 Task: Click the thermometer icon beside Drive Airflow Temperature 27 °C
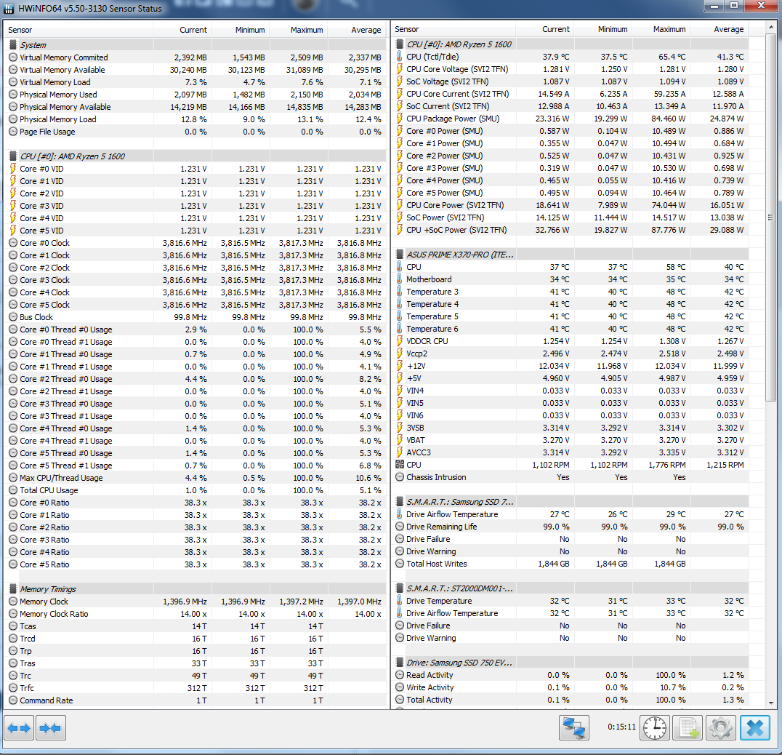point(400,514)
